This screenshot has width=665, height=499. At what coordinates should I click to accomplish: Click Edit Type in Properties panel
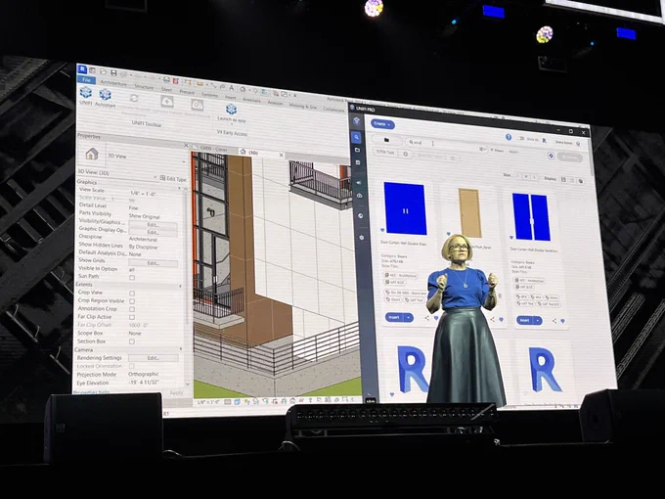[x=173, y=179]
